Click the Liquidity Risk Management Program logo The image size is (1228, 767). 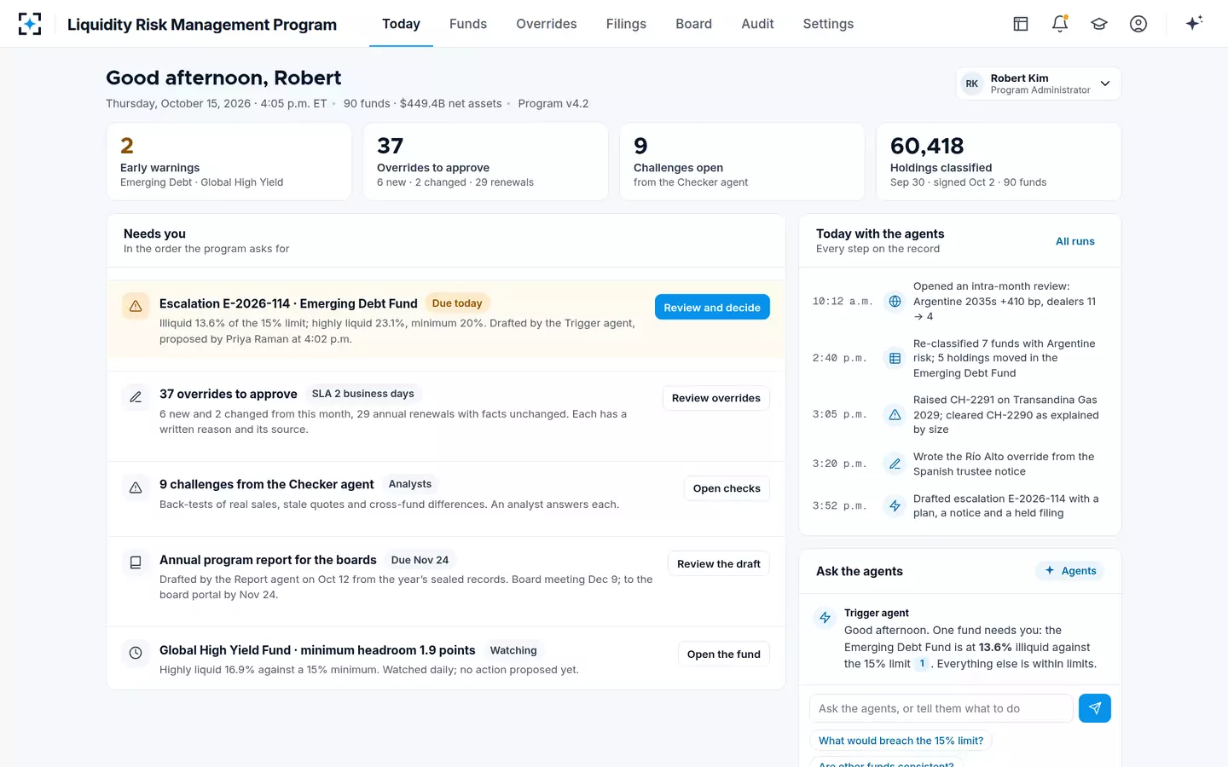30,24
